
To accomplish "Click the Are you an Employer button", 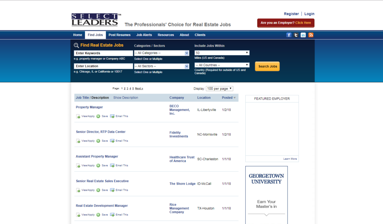I will [286, 23].
